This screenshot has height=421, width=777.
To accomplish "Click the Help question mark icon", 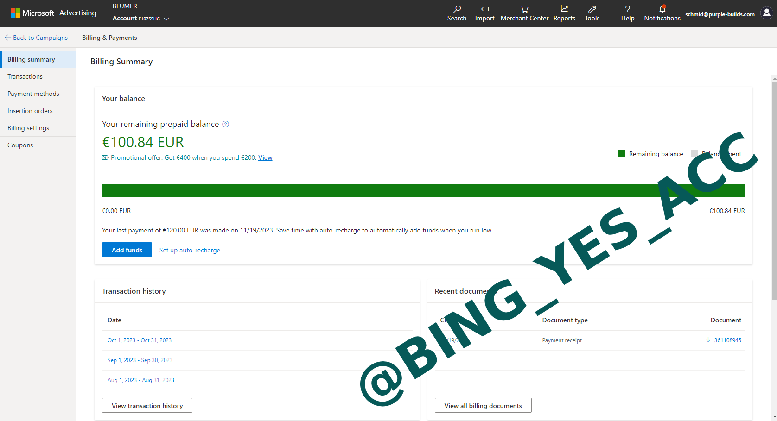I will tap(627, 9).
